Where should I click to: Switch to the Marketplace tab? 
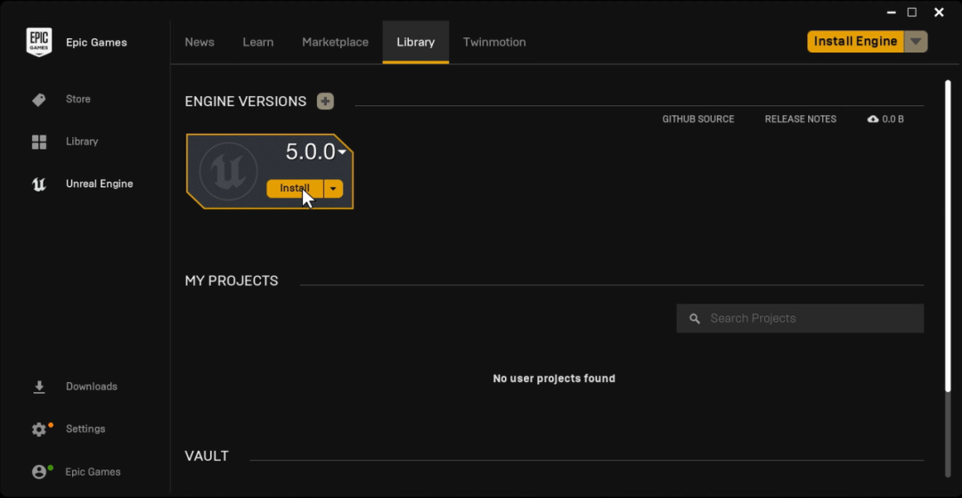[x=335, y=42]
